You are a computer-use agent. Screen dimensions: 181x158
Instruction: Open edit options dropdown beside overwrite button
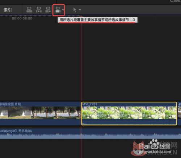click(63, 10)
